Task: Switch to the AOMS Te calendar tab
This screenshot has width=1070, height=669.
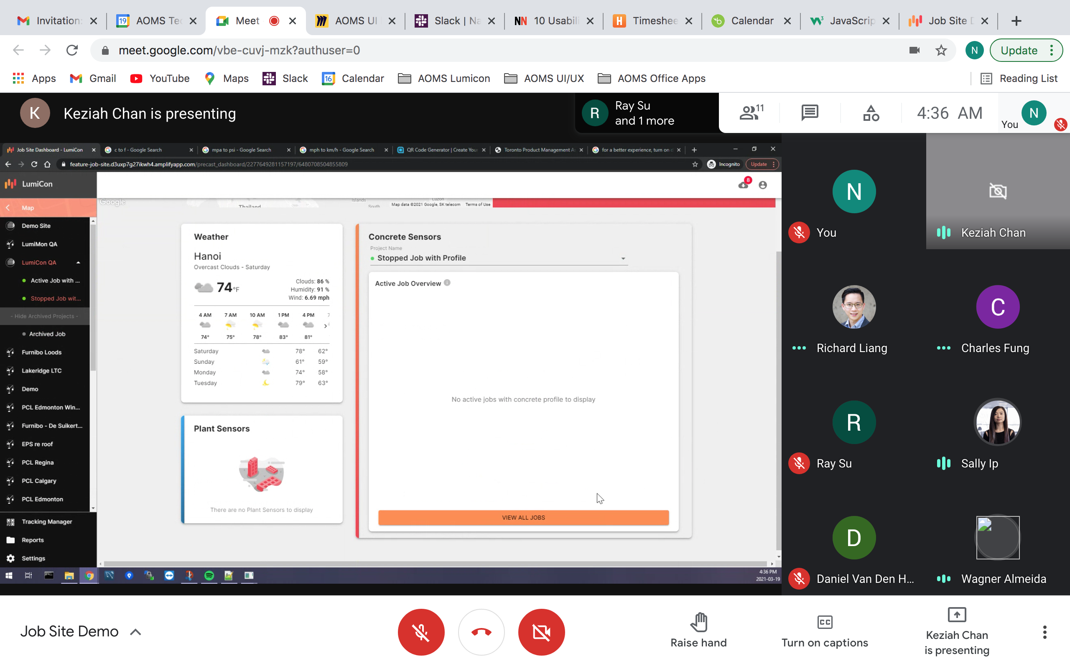Action: (x=156, y=21)
